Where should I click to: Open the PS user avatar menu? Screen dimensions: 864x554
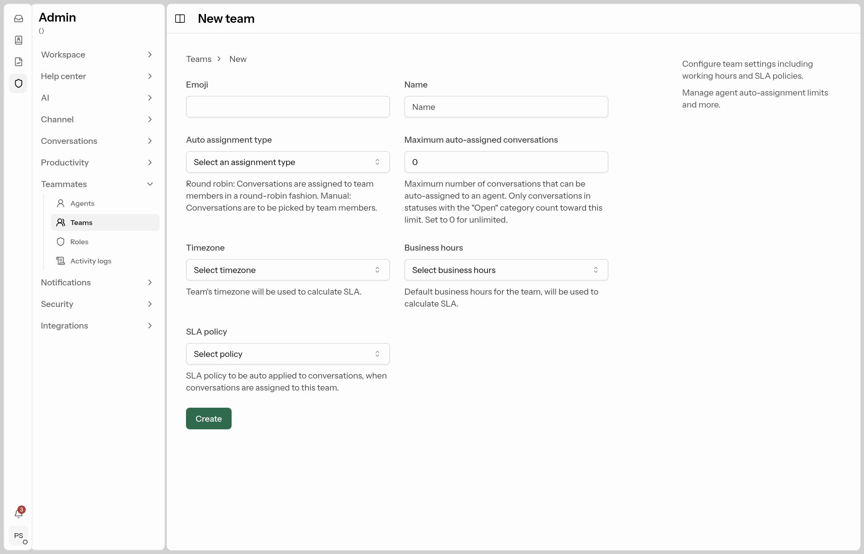[x=18, y=536]
